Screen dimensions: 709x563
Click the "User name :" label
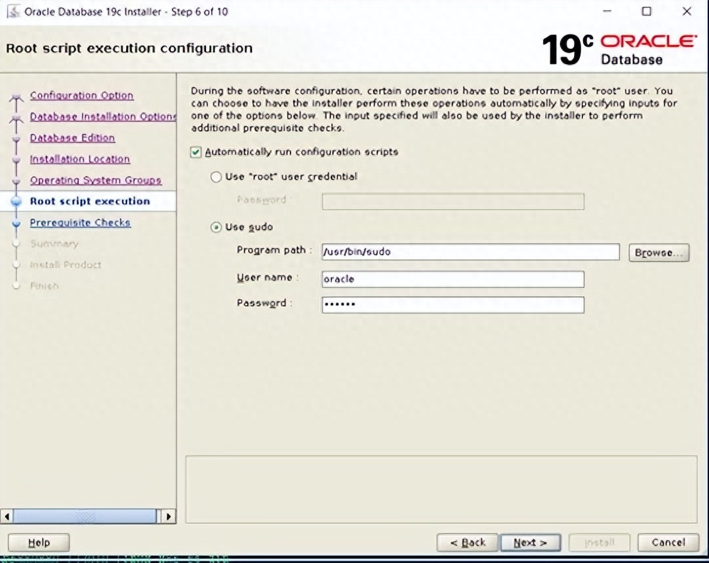268,277
